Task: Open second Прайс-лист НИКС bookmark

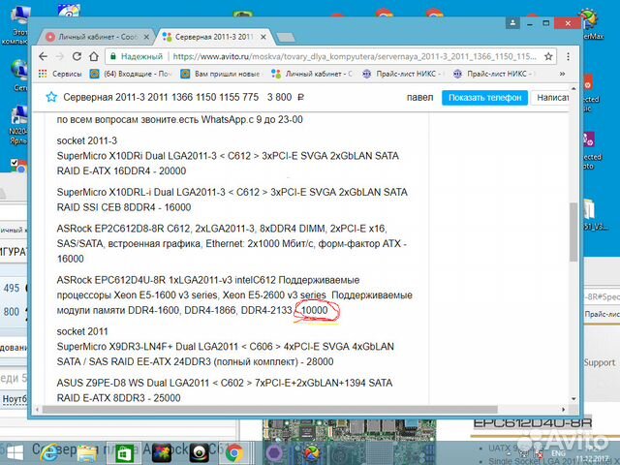Action: (x=494, y=74)
